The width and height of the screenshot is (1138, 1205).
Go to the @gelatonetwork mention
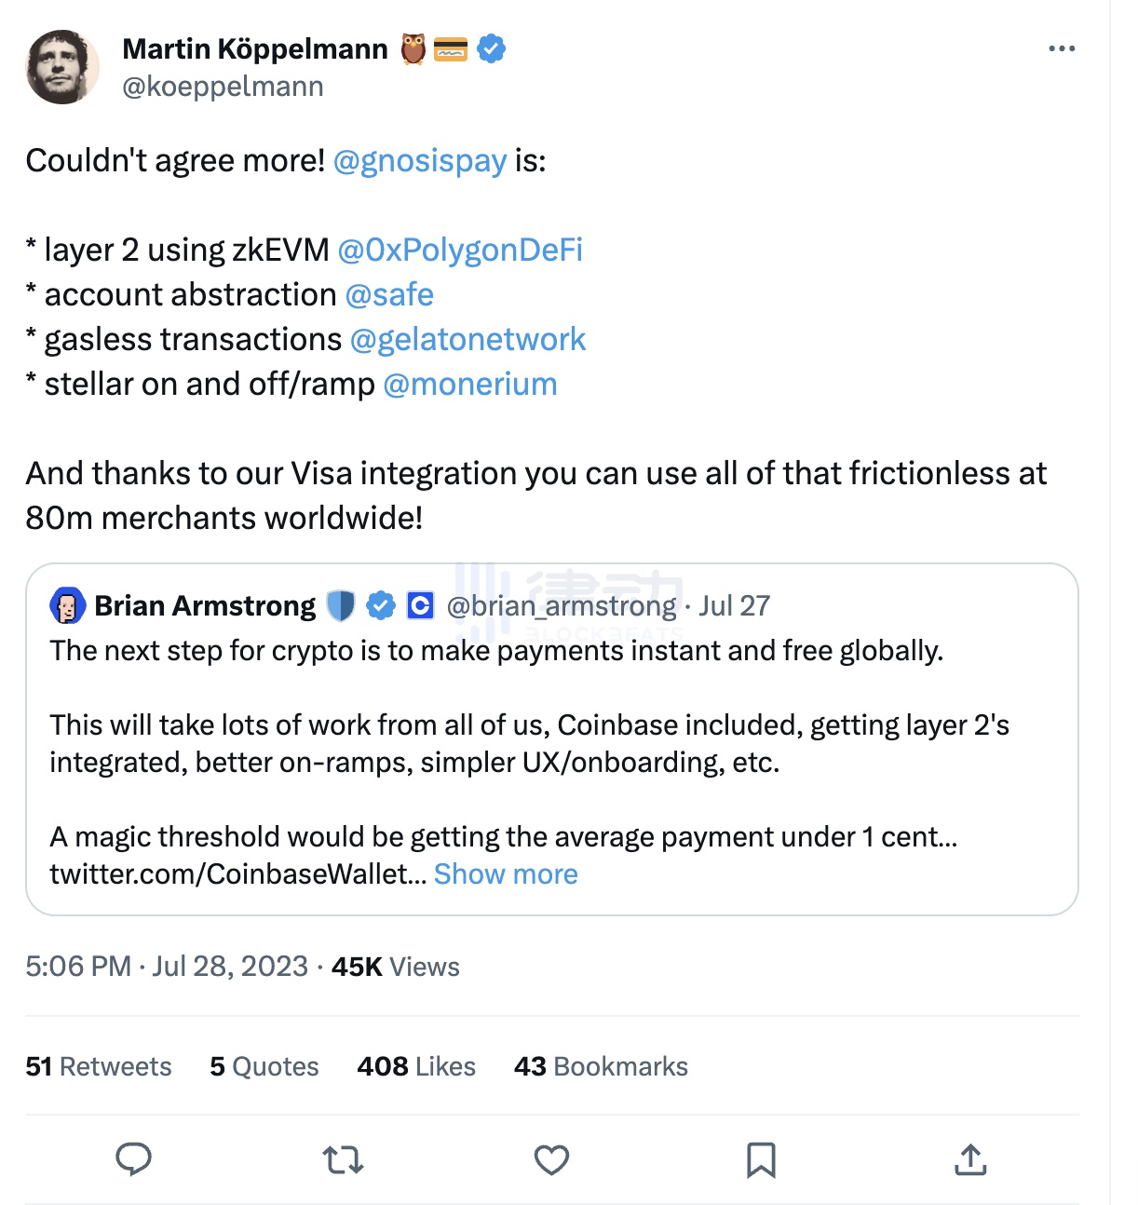tap(467, 339)
